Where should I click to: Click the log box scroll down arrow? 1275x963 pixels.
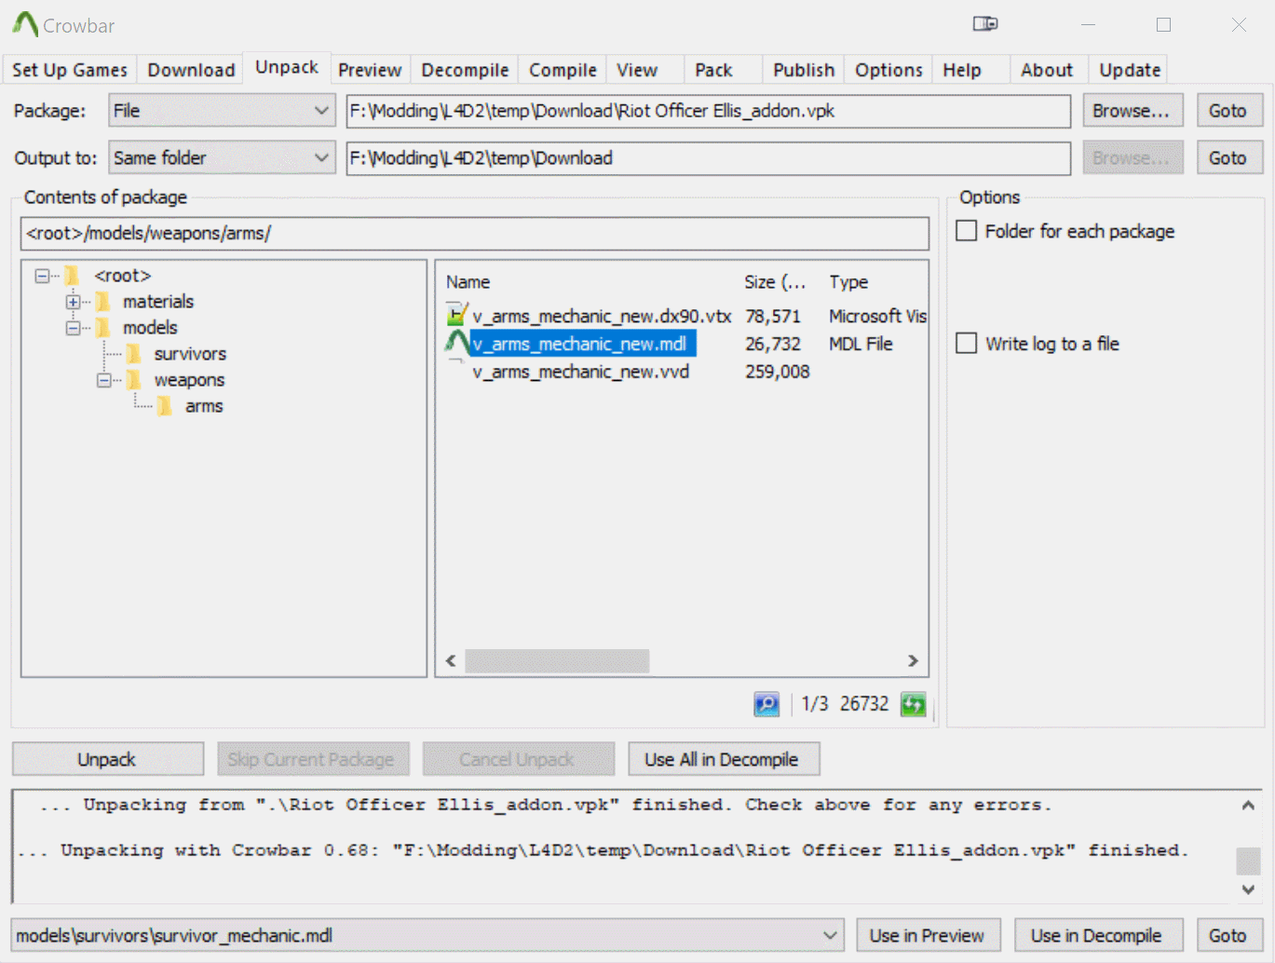coord(1248,889)
